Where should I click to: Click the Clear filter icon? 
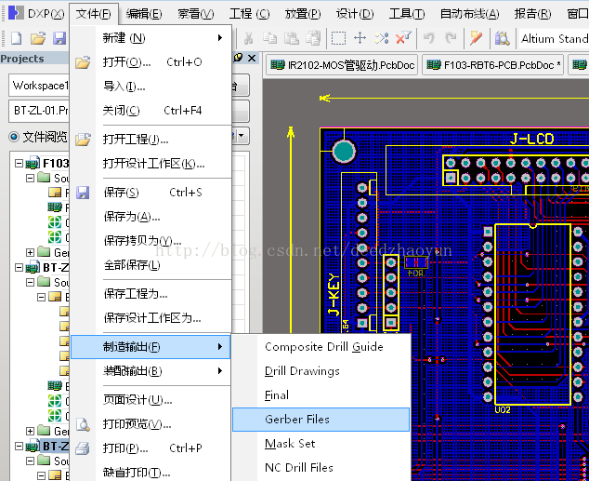tap(403, 38)
